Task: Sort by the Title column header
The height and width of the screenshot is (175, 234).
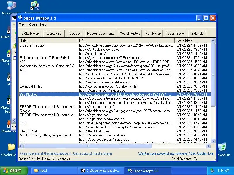Action: tap(48, 41)
